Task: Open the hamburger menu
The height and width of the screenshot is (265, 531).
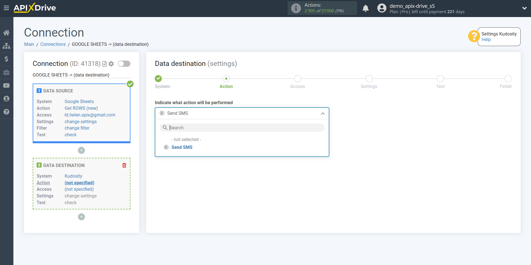Action: tap(6, 8)
